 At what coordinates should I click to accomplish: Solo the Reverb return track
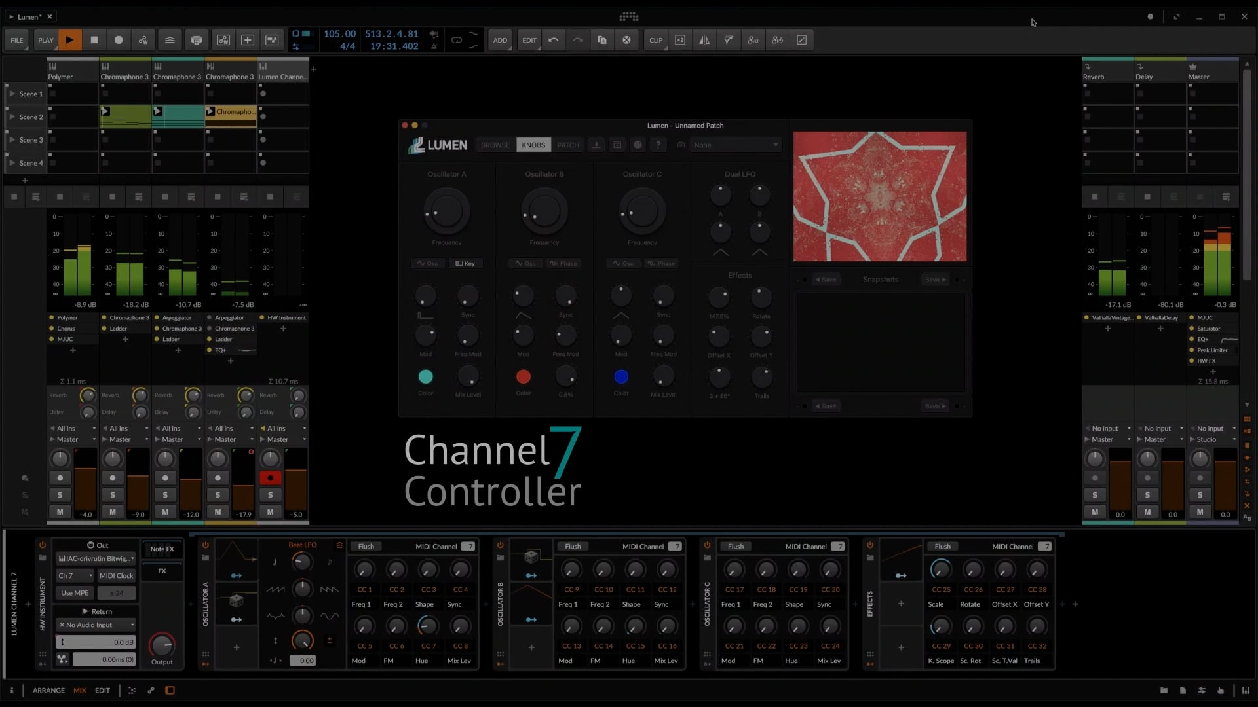point(1095,495)
